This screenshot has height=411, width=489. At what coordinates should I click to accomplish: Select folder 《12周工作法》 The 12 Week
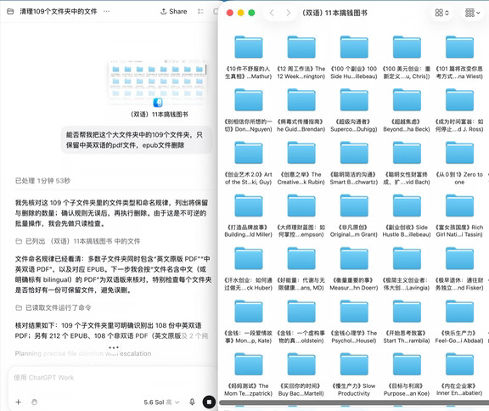click(301, 47)
